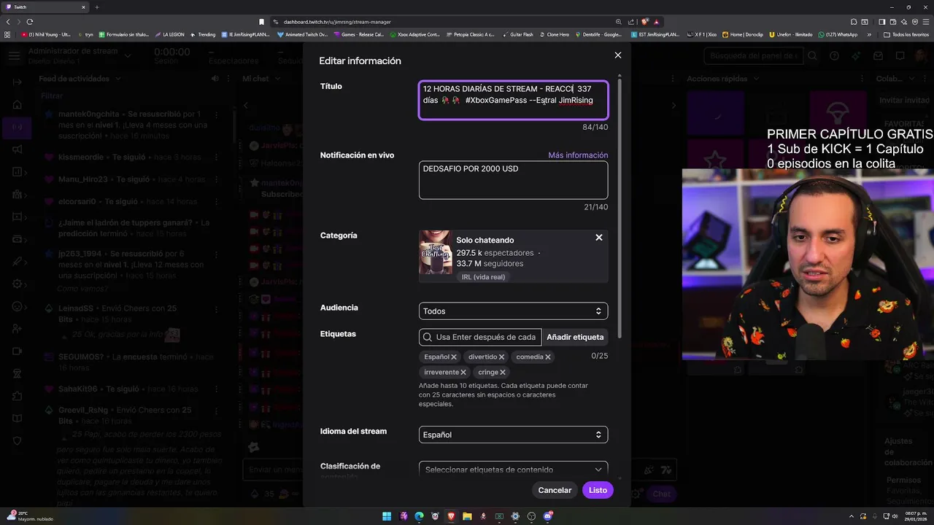Open the megaphone alerts sidebar icon

[x=18, y=149]
